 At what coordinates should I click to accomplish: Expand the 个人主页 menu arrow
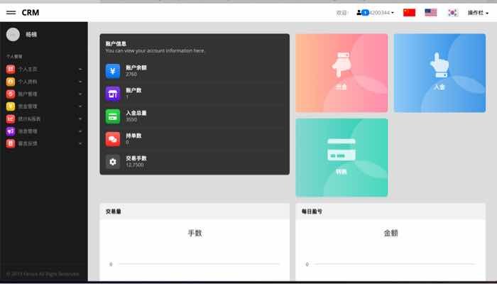coord(80,69)
